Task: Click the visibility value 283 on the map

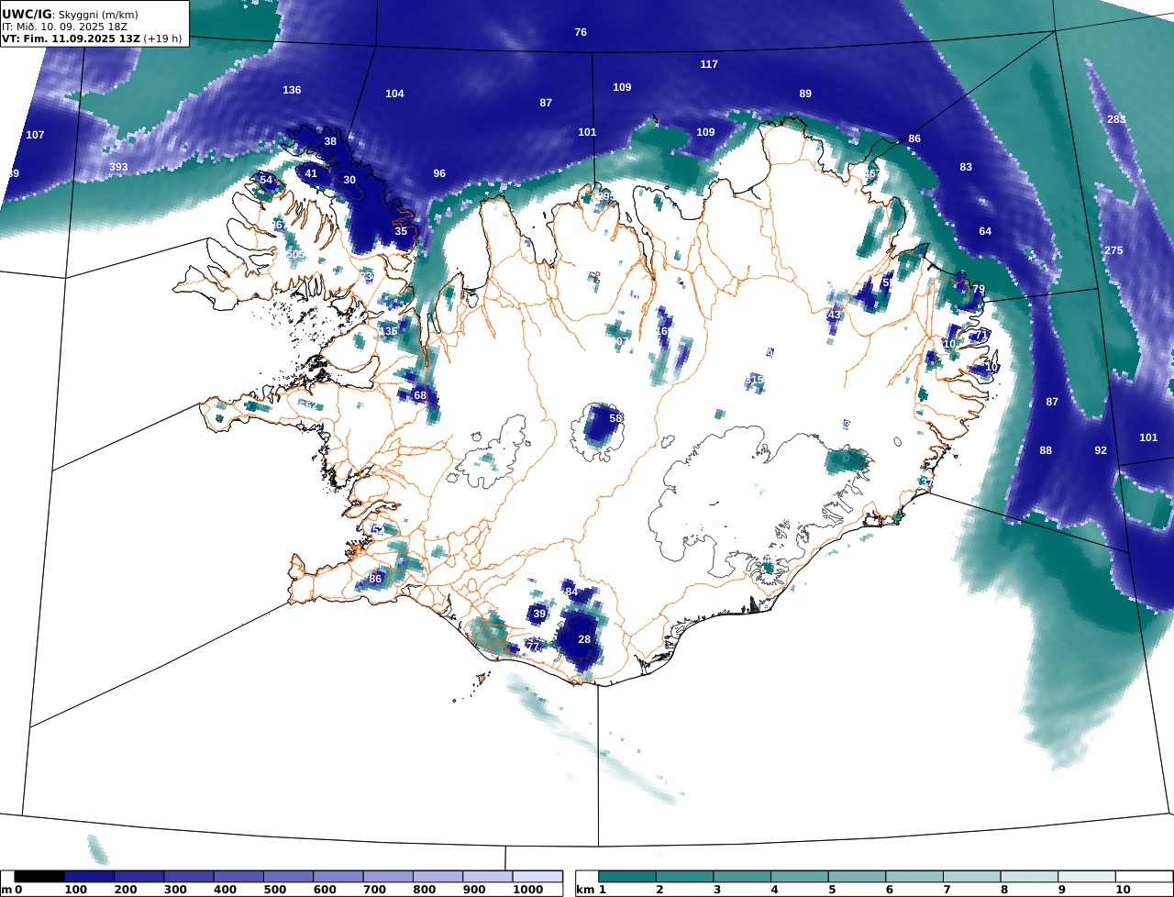Action: 1116,119
